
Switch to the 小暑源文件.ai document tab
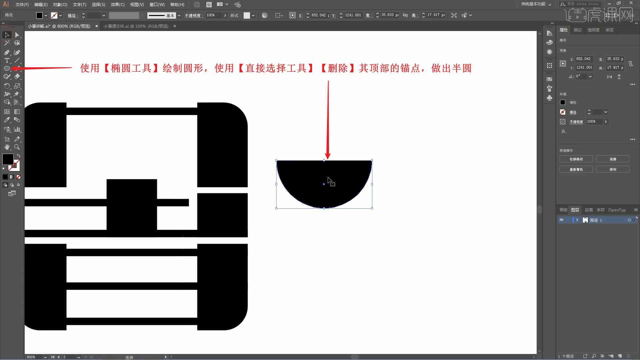136,26
